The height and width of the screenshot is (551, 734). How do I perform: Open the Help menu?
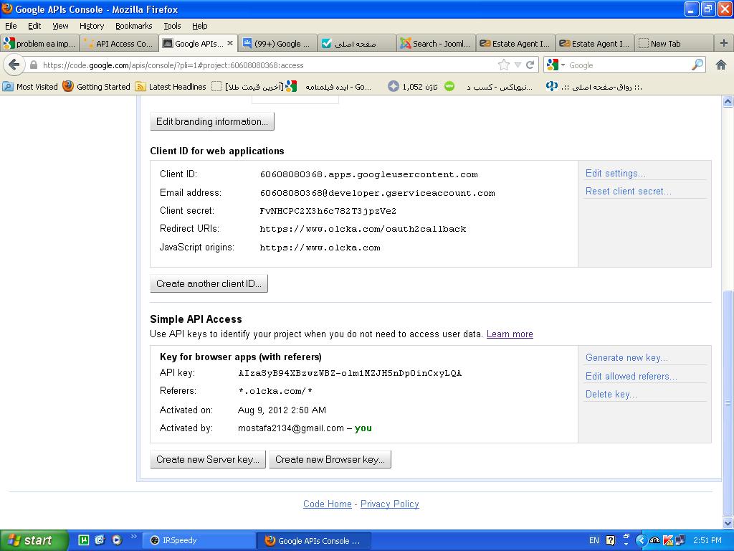[199, 26]
